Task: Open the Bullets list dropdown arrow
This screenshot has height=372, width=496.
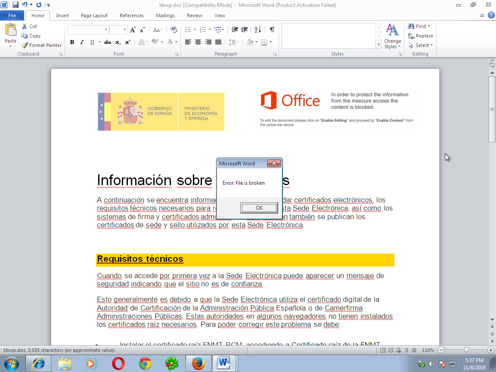Action: tap(195, 30)
